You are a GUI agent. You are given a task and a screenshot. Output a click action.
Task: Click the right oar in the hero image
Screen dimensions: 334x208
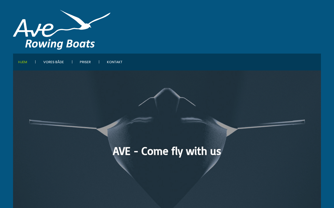(271, 124)
